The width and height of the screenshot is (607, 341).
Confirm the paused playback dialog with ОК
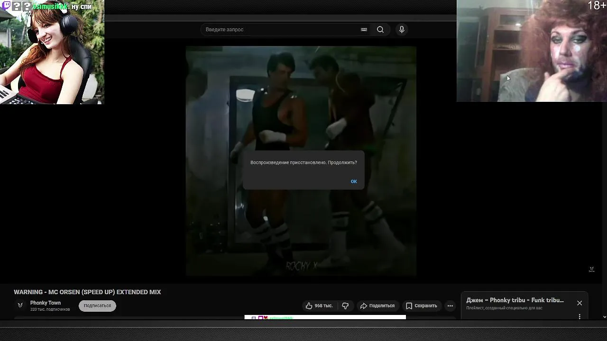point(354,181)
